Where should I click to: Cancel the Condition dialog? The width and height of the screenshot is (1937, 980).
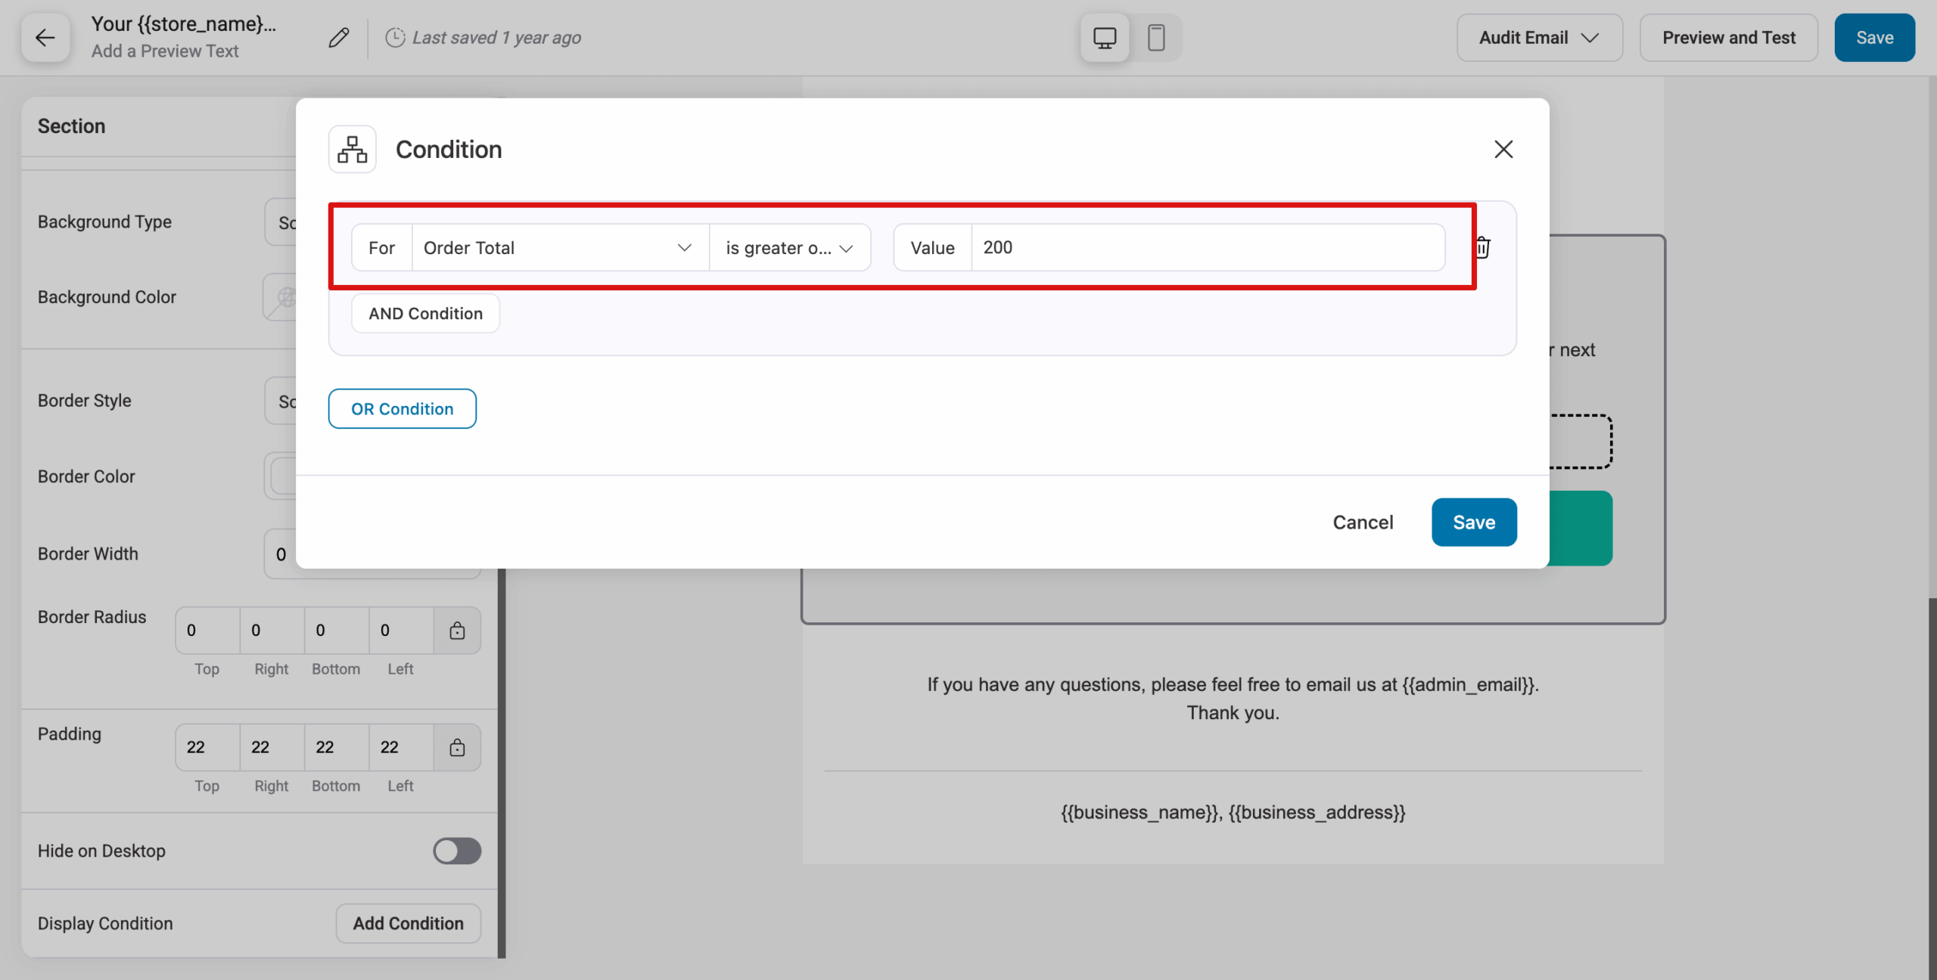(1363, 522)
